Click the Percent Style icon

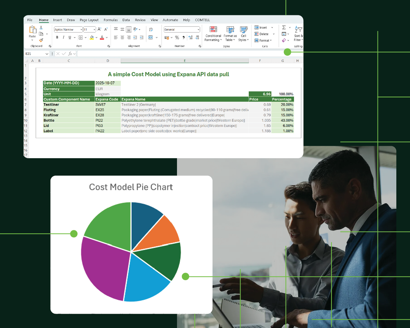(x=177, y=38)
